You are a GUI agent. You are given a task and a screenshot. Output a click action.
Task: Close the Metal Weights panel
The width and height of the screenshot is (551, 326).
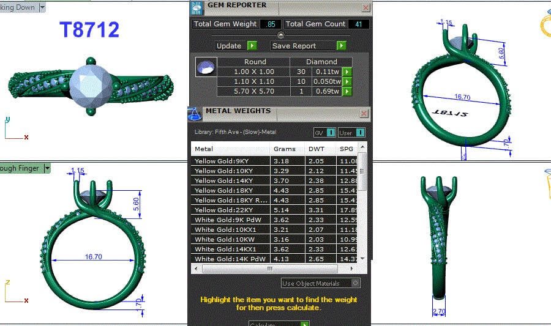(x=365, y=113)
